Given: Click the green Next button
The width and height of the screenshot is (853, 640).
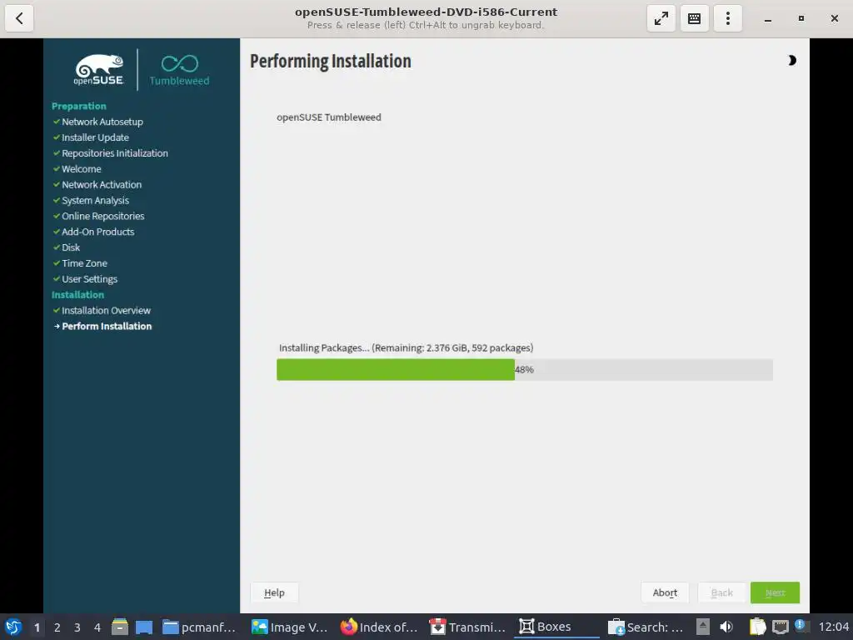Looking at the screenshot, I should click(x=775, y=592).
